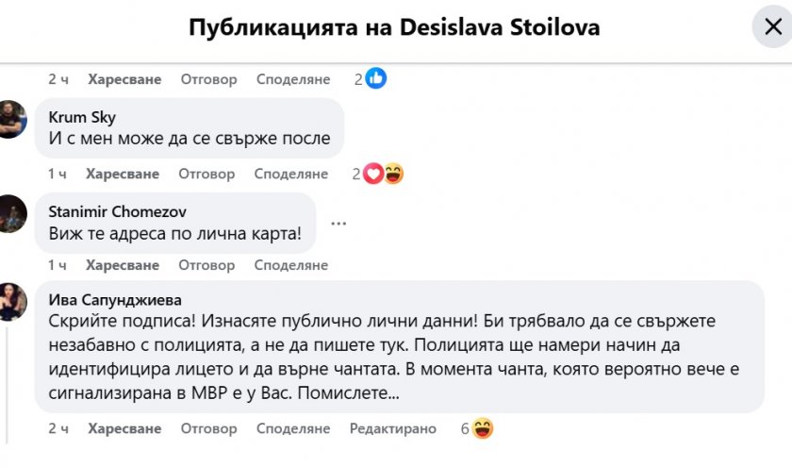Reply to Krum Sky's comment via Отговор
Screen dimensions: 792x467
point(206,174)
